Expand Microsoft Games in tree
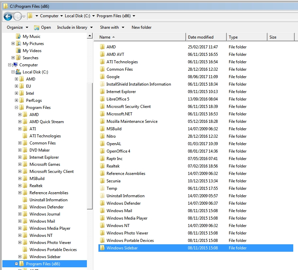The height and width of the screenshot is (270, 298). point(20,164)
